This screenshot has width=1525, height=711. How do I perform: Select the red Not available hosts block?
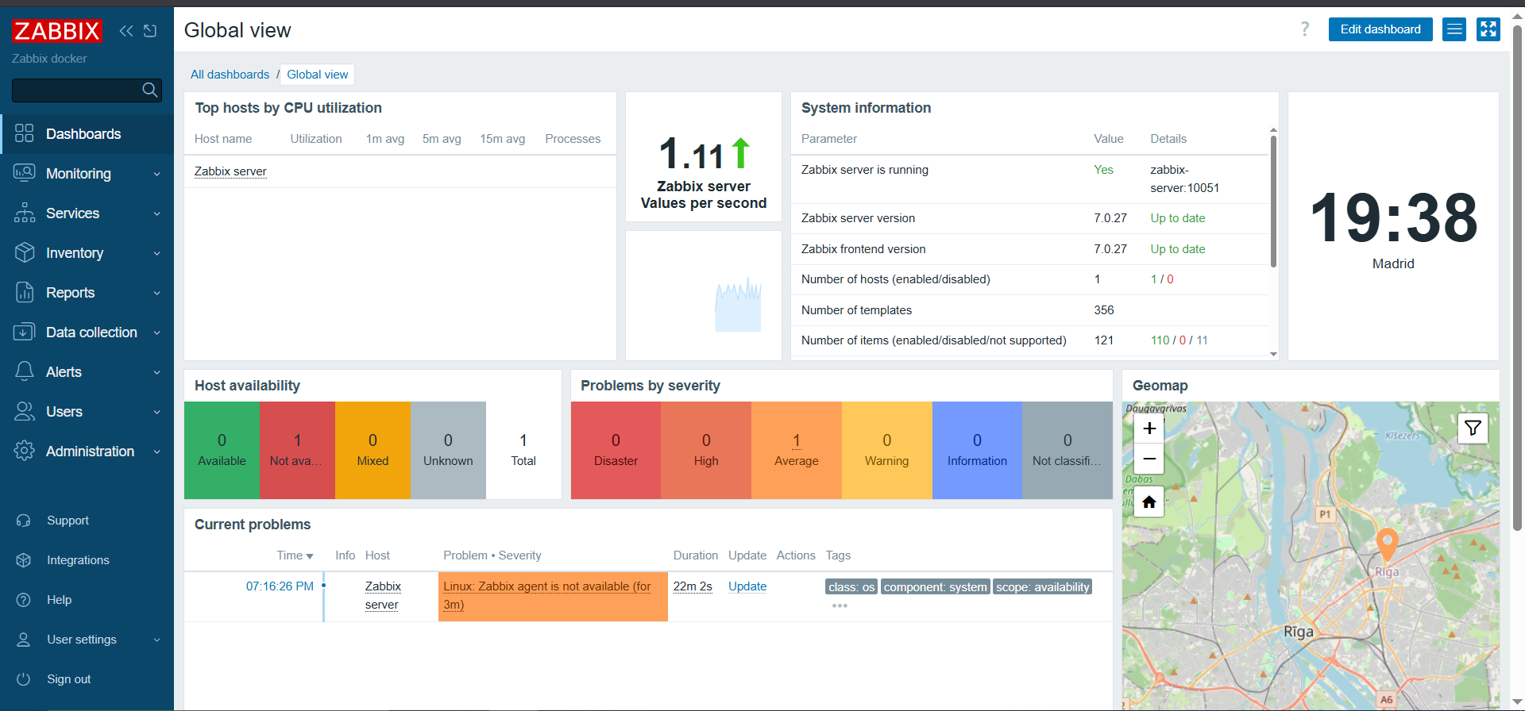point(297,450)
